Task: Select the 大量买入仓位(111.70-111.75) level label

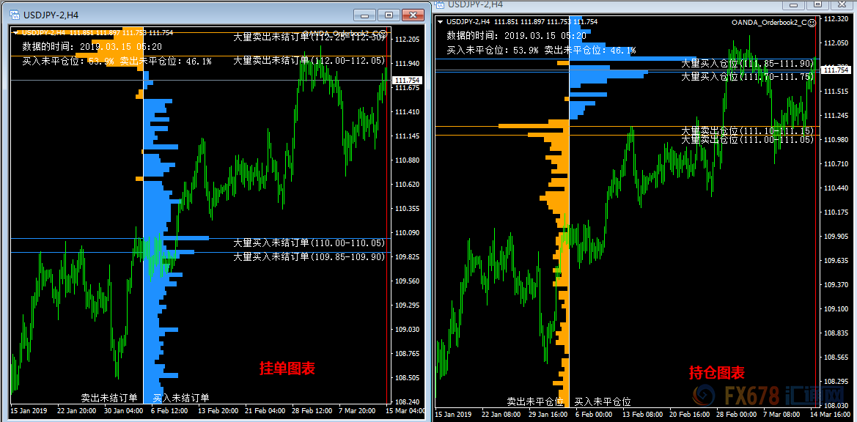Action: point(747,76)
